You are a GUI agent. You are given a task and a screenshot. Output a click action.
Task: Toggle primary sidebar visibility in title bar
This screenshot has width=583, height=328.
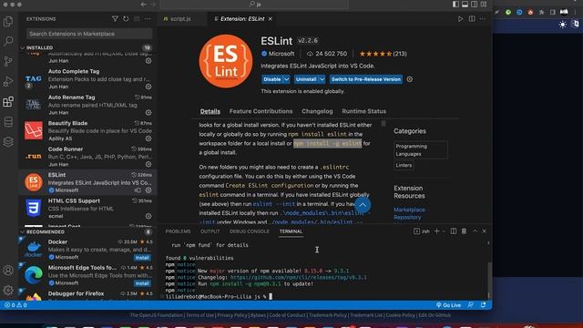[455, 4]
